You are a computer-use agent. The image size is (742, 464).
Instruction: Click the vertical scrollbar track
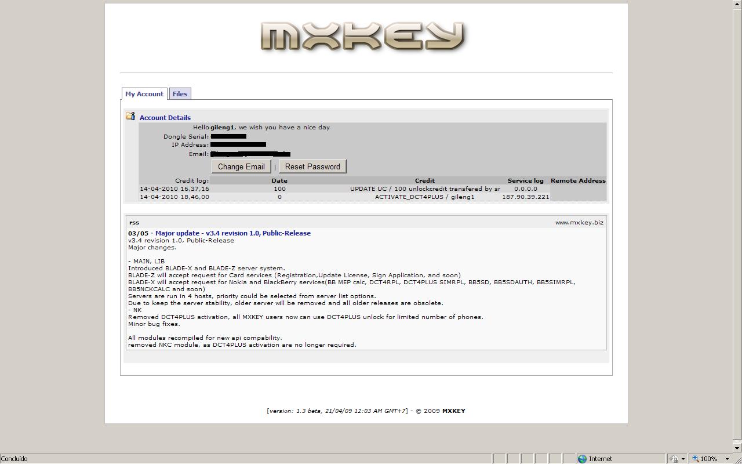[737, 441]
